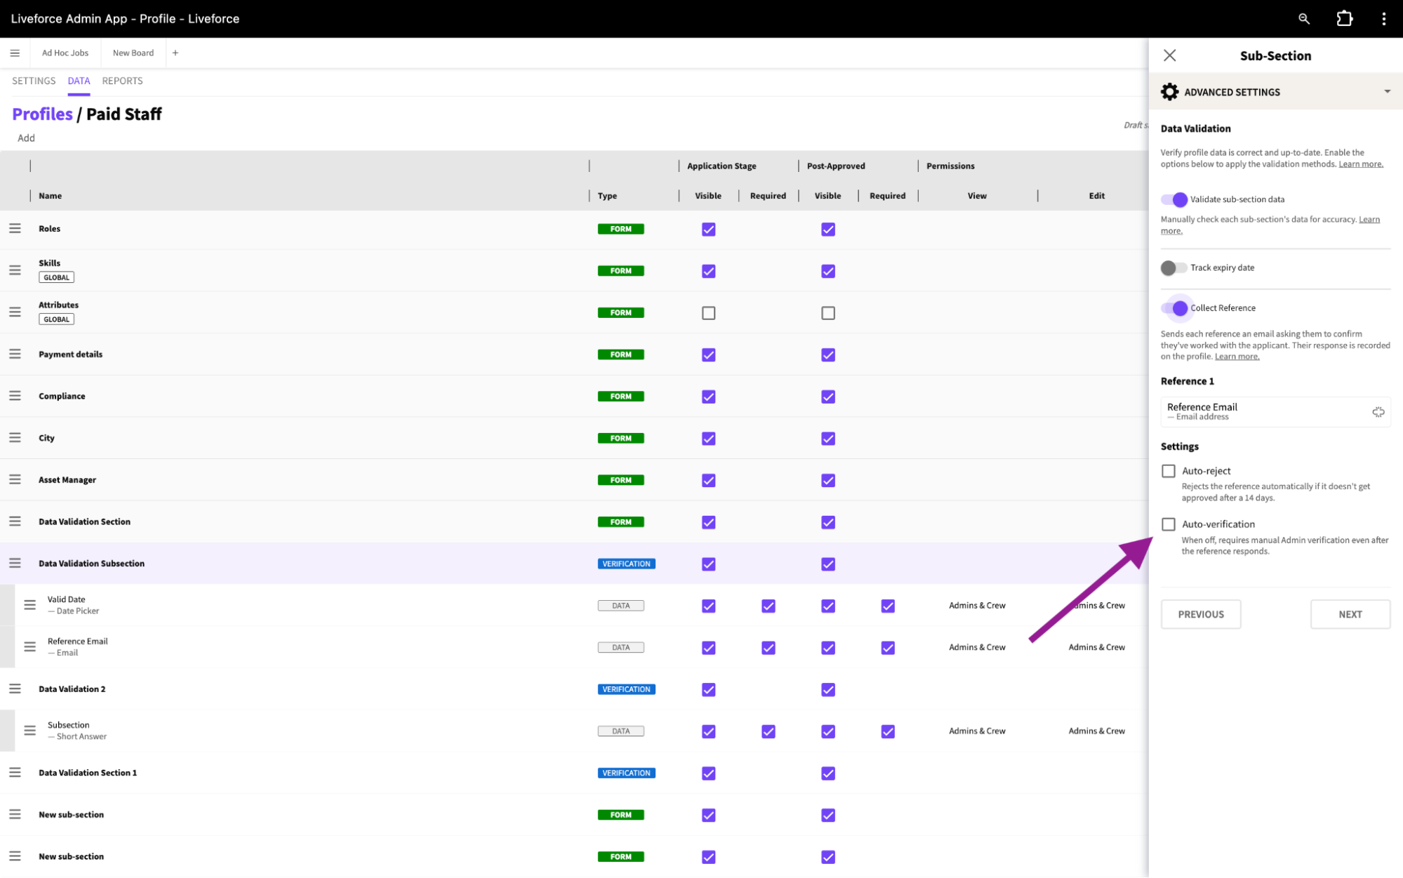The image size is (1403, 878).
Task: Grab the drag handle for Asset Manager row
Action: pos(15,479)
